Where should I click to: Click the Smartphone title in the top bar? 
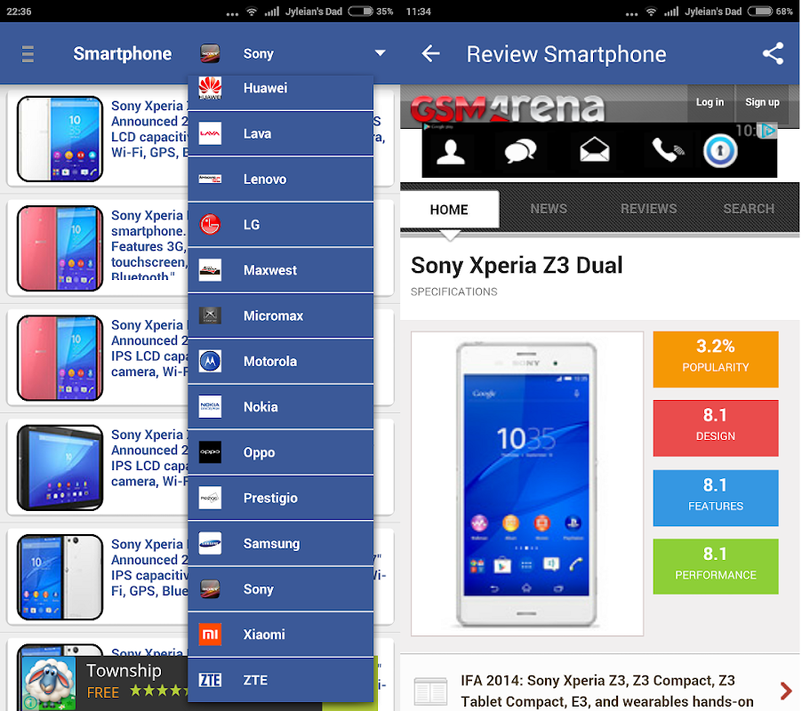[122, 53]
